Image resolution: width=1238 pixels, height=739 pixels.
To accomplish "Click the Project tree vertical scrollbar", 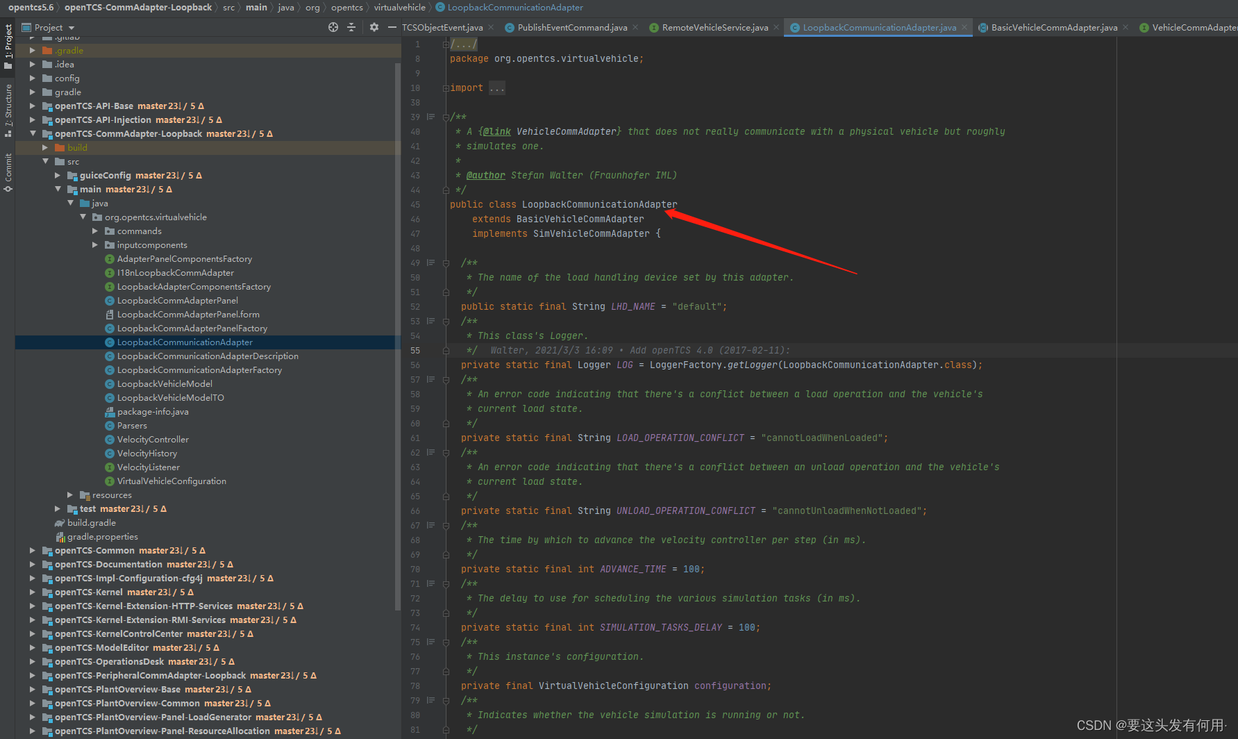I will pyautogui.click(x=398, y=336).
